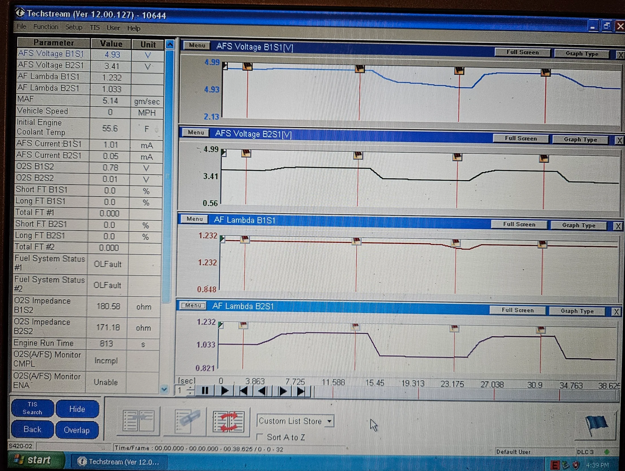Step forward one frame
This screenshot has height=471, width=625.
(282, 392)
